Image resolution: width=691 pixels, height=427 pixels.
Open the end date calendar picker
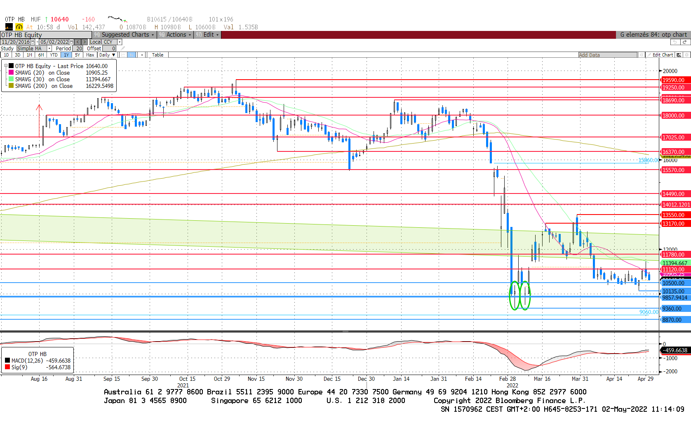point(71,42)
